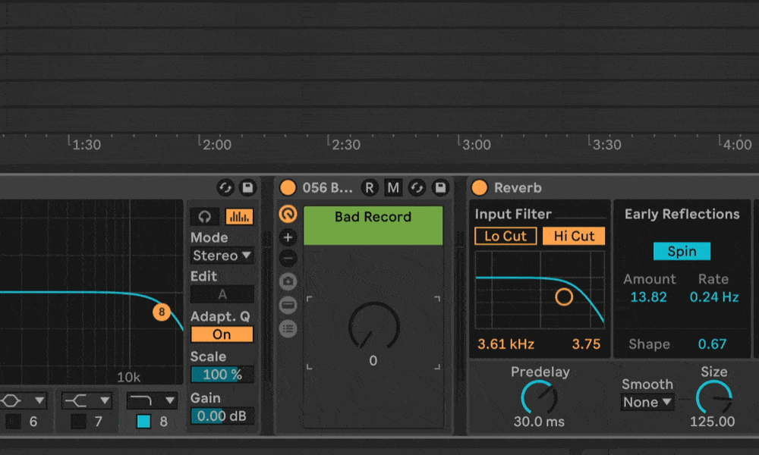759x455 pixels.
Task: Enable the Lo Cut input filter
Action: (505, 236)
